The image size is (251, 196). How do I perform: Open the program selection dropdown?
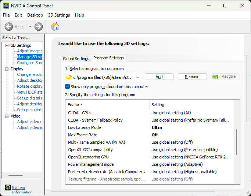click(x=138, y=77)
